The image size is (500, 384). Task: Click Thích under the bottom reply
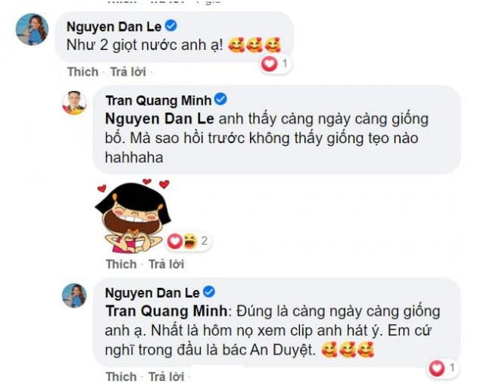click(121, 376)
